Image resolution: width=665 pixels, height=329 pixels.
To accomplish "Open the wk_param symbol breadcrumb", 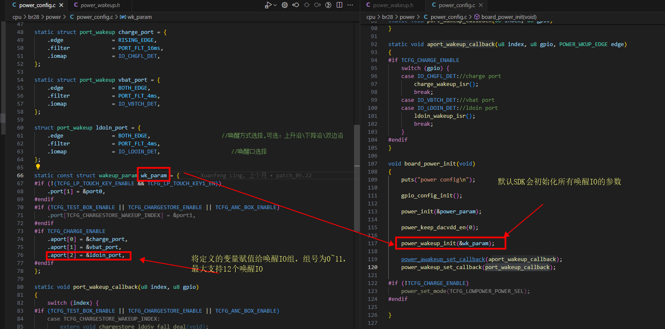I will pos(136,17).
